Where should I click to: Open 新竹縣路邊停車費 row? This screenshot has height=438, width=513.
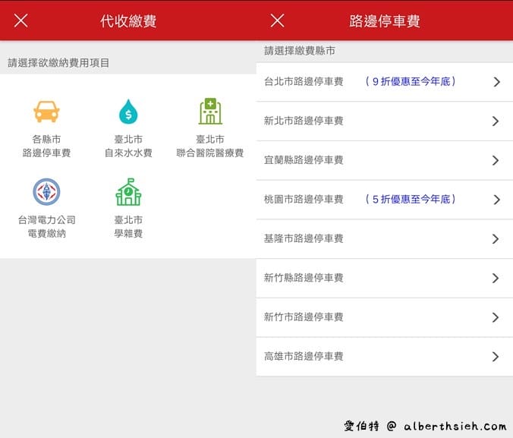(x=385, y=279)
